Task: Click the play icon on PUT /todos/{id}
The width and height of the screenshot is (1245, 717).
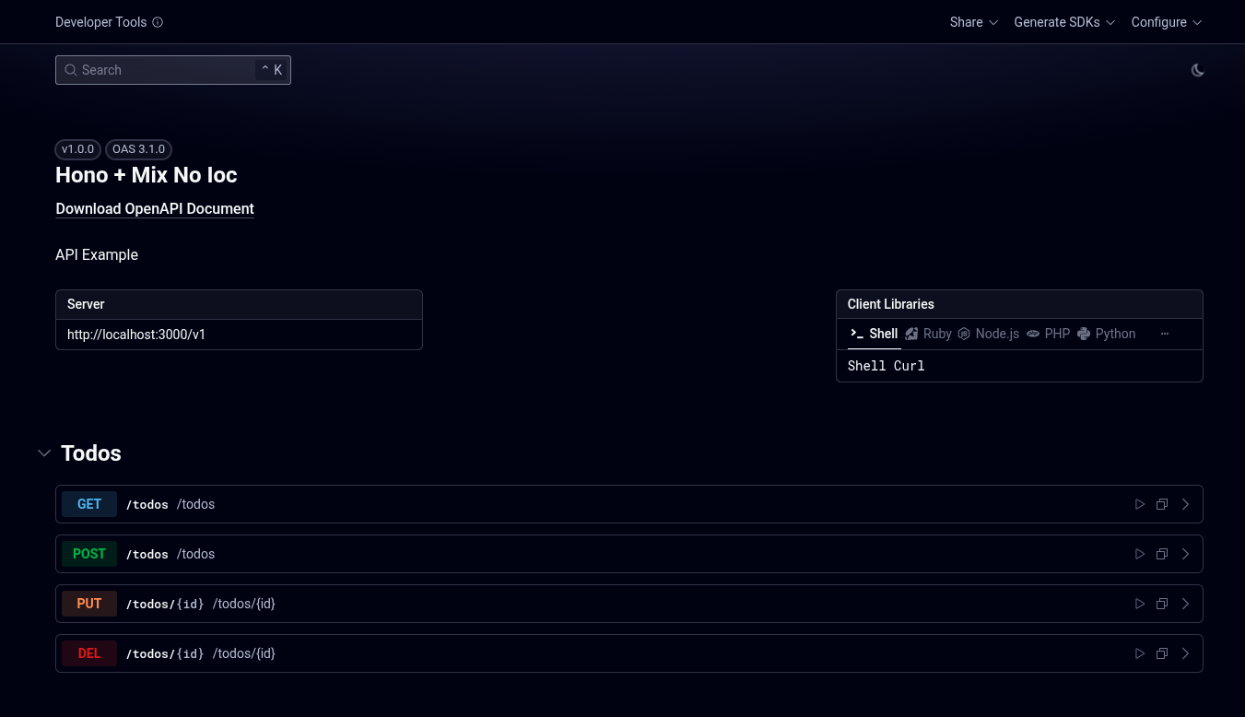Action: pos(1140,604)
